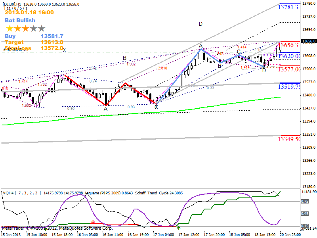Click the 20 Jan 23:00 time axis label
The width and height of the screenshot is (317, 238).
point(290,235)
